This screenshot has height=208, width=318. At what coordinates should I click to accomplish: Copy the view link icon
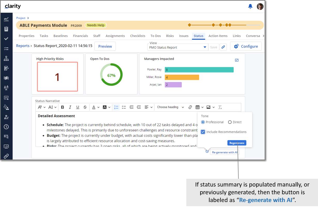click(x=223, y=47)
